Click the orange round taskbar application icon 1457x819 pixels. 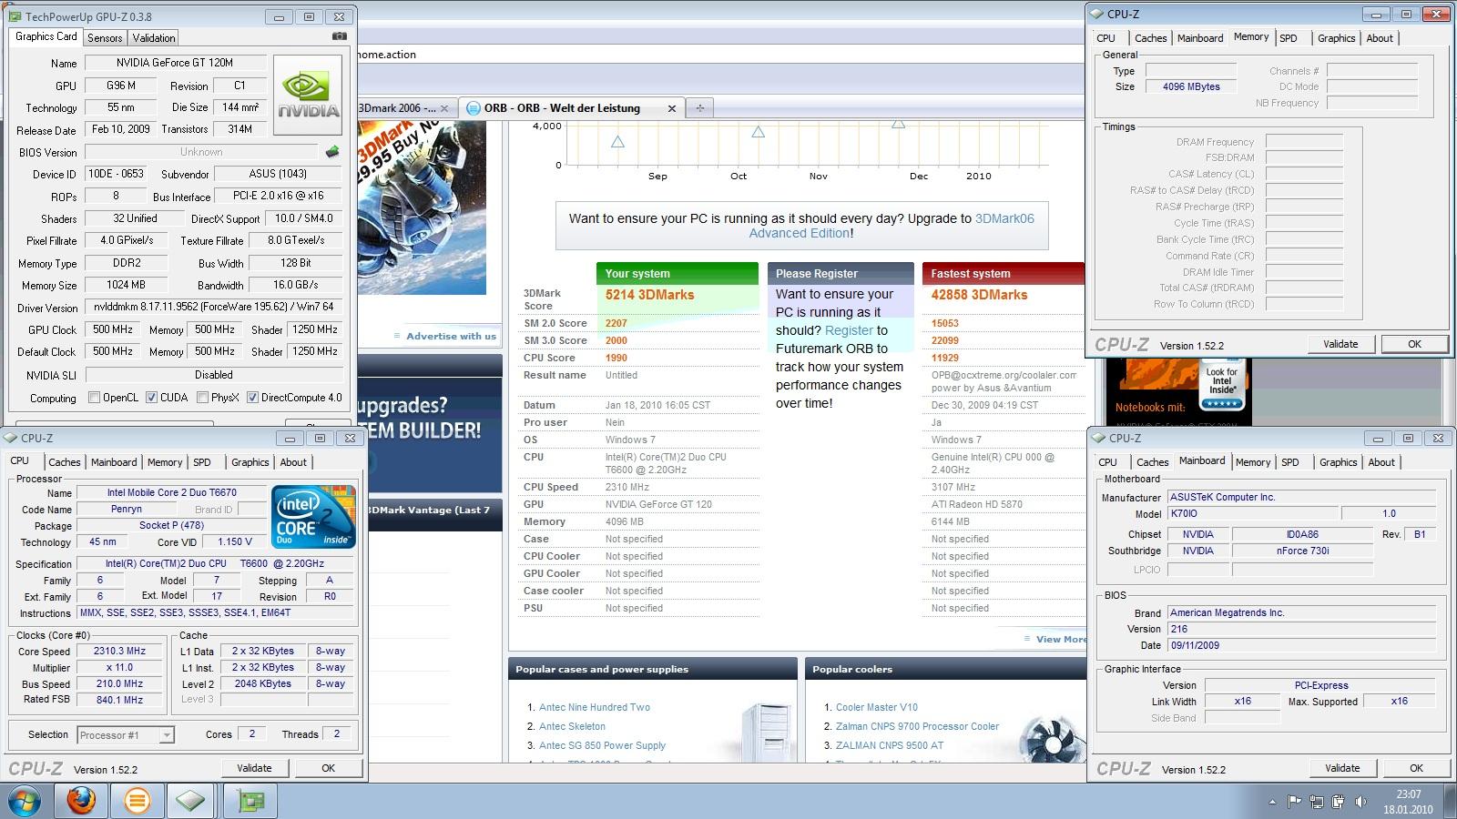pyautogui.click(x=137, y=801)
